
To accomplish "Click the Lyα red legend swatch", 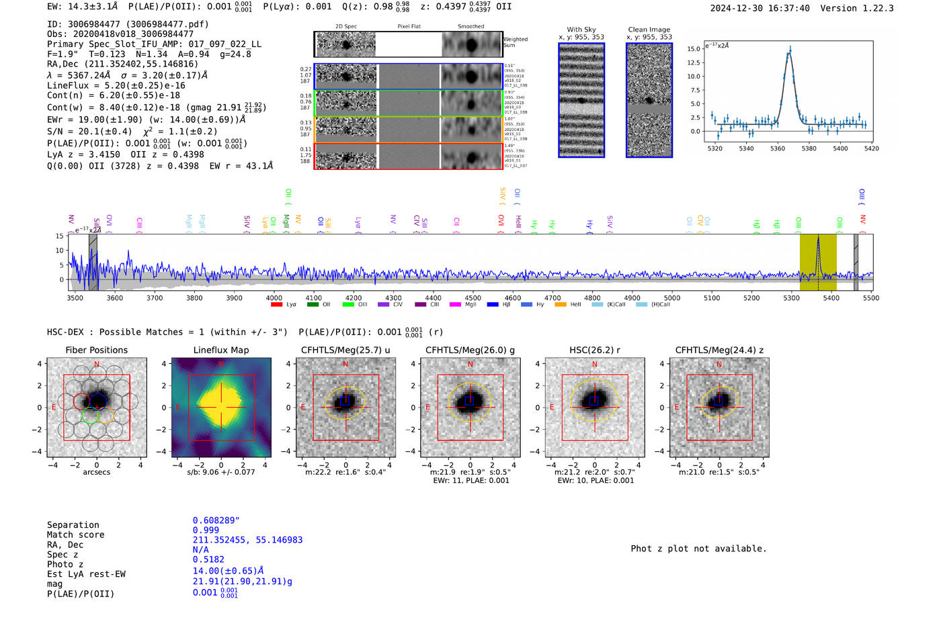I will [x=276, y=304].
